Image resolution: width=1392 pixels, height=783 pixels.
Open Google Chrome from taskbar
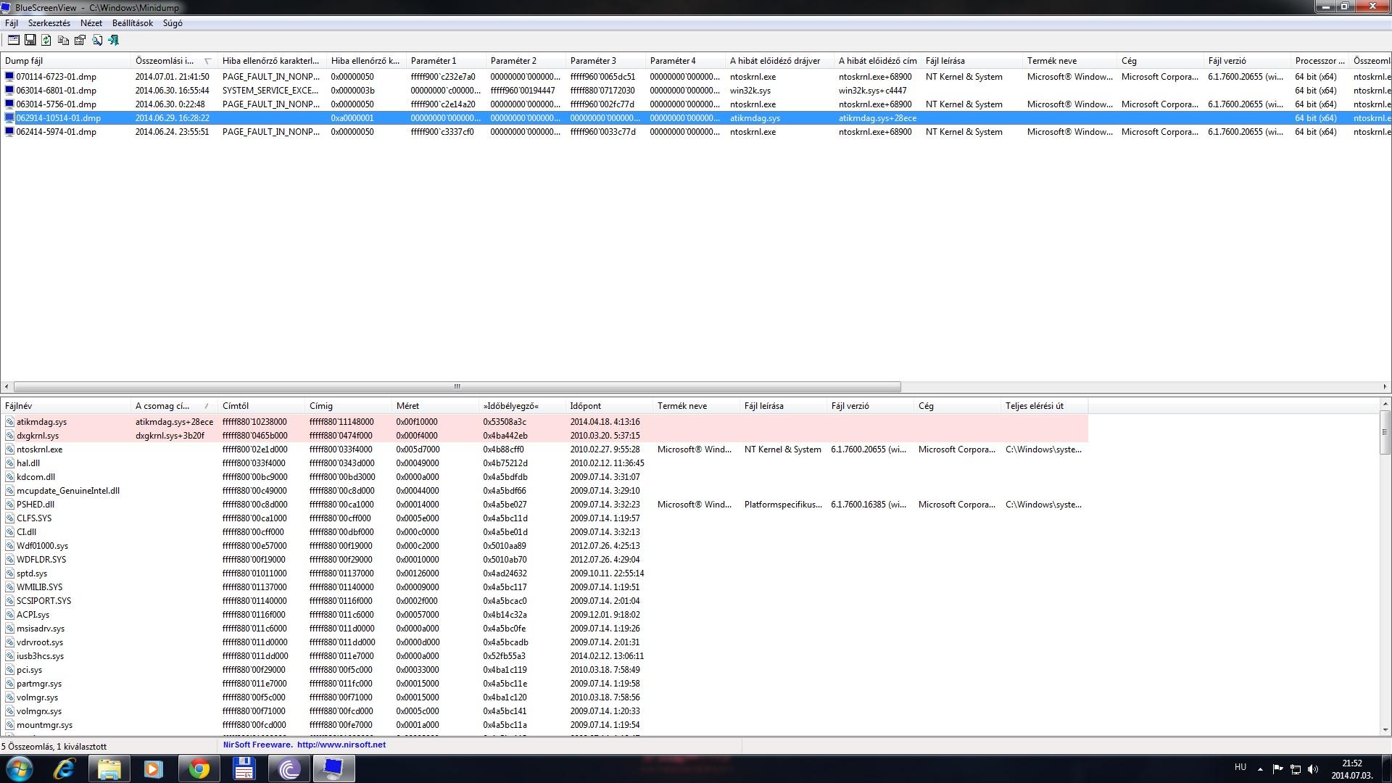click(x=199, y=768)
